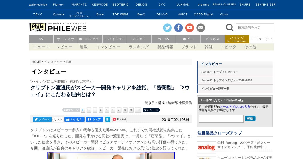The image size is (303, 159).
Task: Open SENNHEISER brand link
Action: point(265,5)
